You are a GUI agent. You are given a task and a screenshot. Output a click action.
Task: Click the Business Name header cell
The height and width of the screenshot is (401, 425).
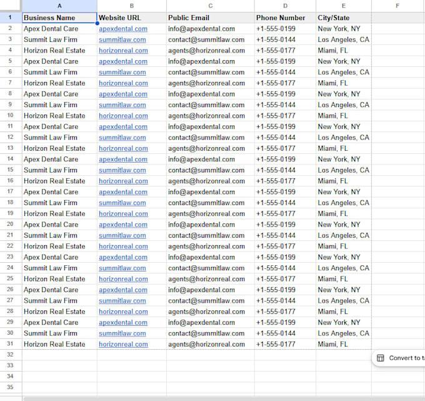59,18
